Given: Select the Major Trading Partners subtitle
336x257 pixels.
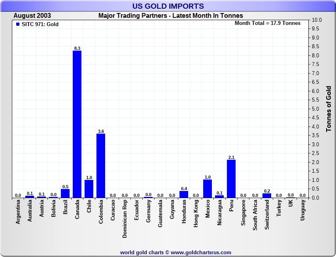Looking at the screenshot, I should coord(170,16).
